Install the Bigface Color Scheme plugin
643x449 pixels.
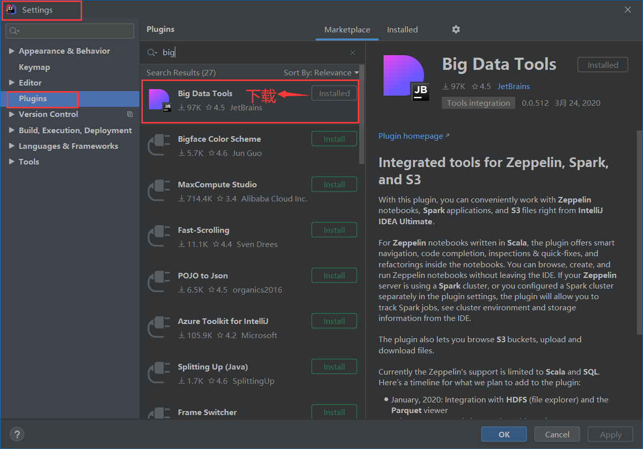334,138
